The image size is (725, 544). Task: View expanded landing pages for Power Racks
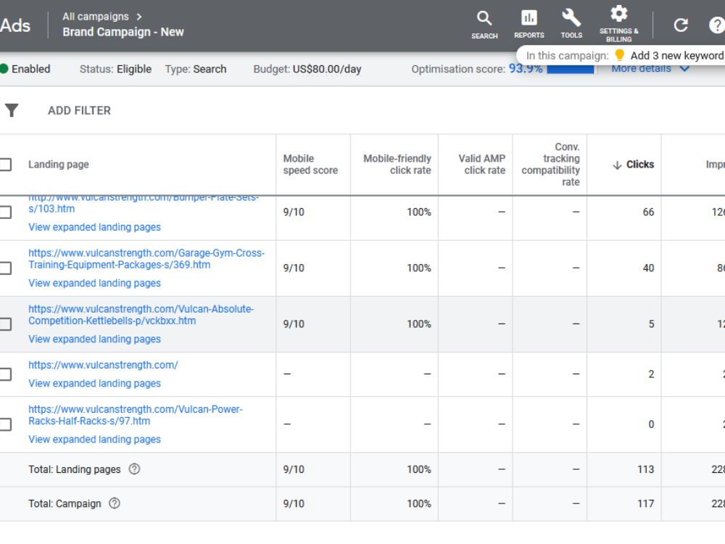[x=94, y=439]
